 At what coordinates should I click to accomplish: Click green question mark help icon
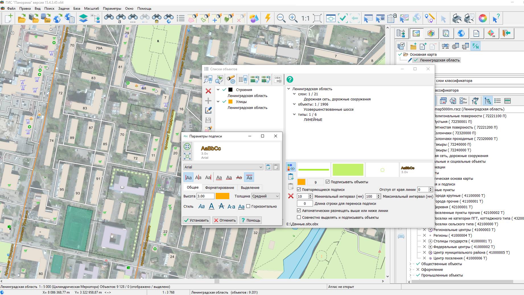(x=290, y=79)
